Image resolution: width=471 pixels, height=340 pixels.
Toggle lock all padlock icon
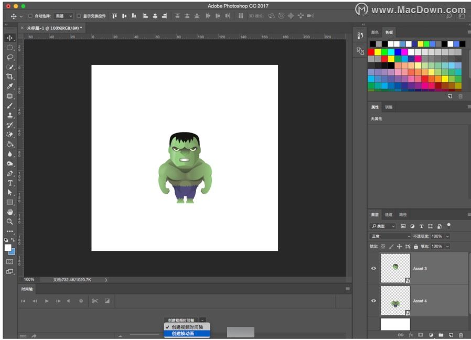(x=416, y=246)
